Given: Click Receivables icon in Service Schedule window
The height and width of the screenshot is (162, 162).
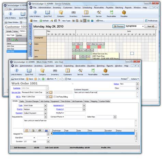Looking at the screenshot, I should [111, 14].
